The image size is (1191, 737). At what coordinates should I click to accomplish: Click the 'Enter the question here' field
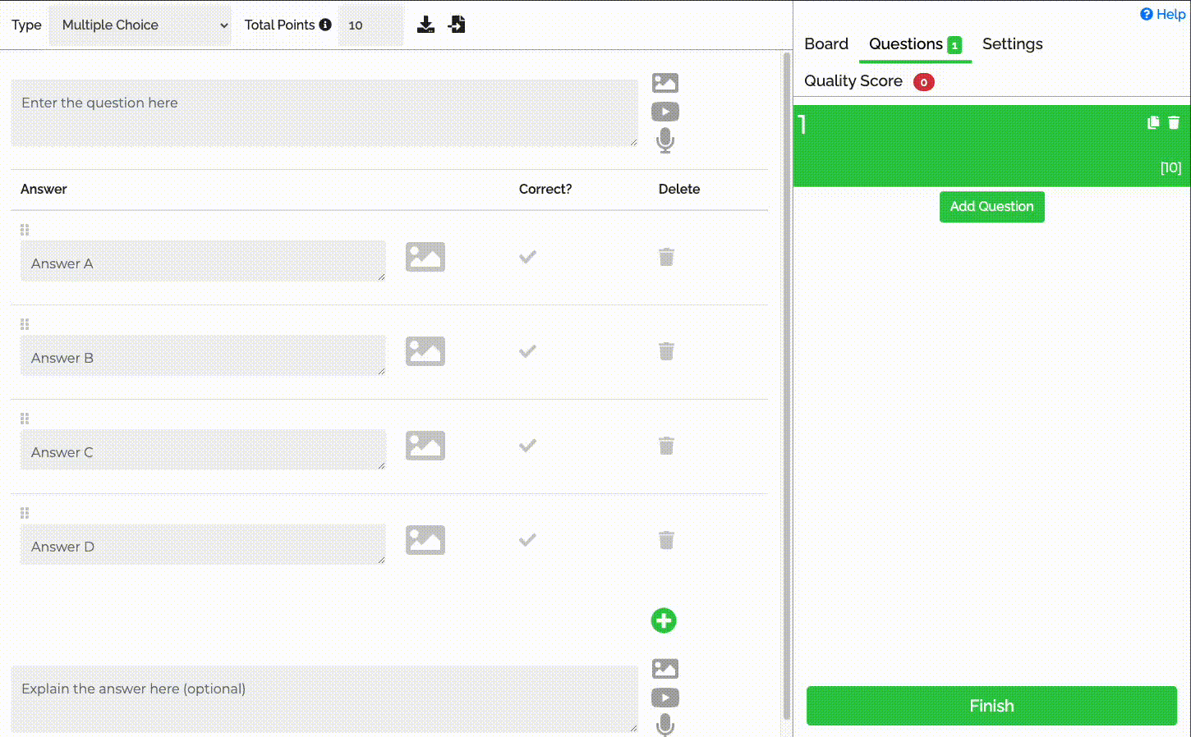point(324,113)
